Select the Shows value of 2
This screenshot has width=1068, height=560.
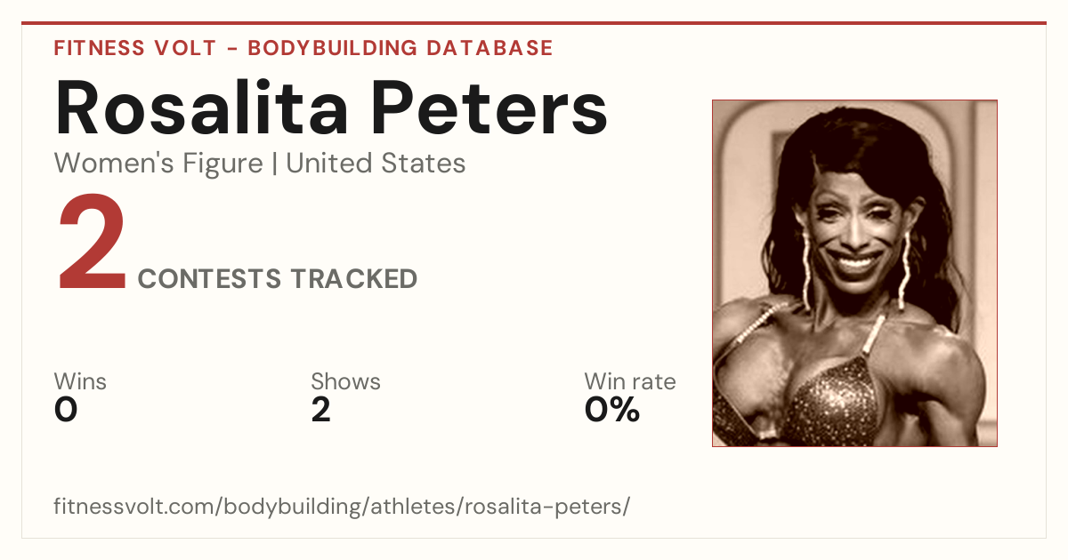[x=321, y=411]
